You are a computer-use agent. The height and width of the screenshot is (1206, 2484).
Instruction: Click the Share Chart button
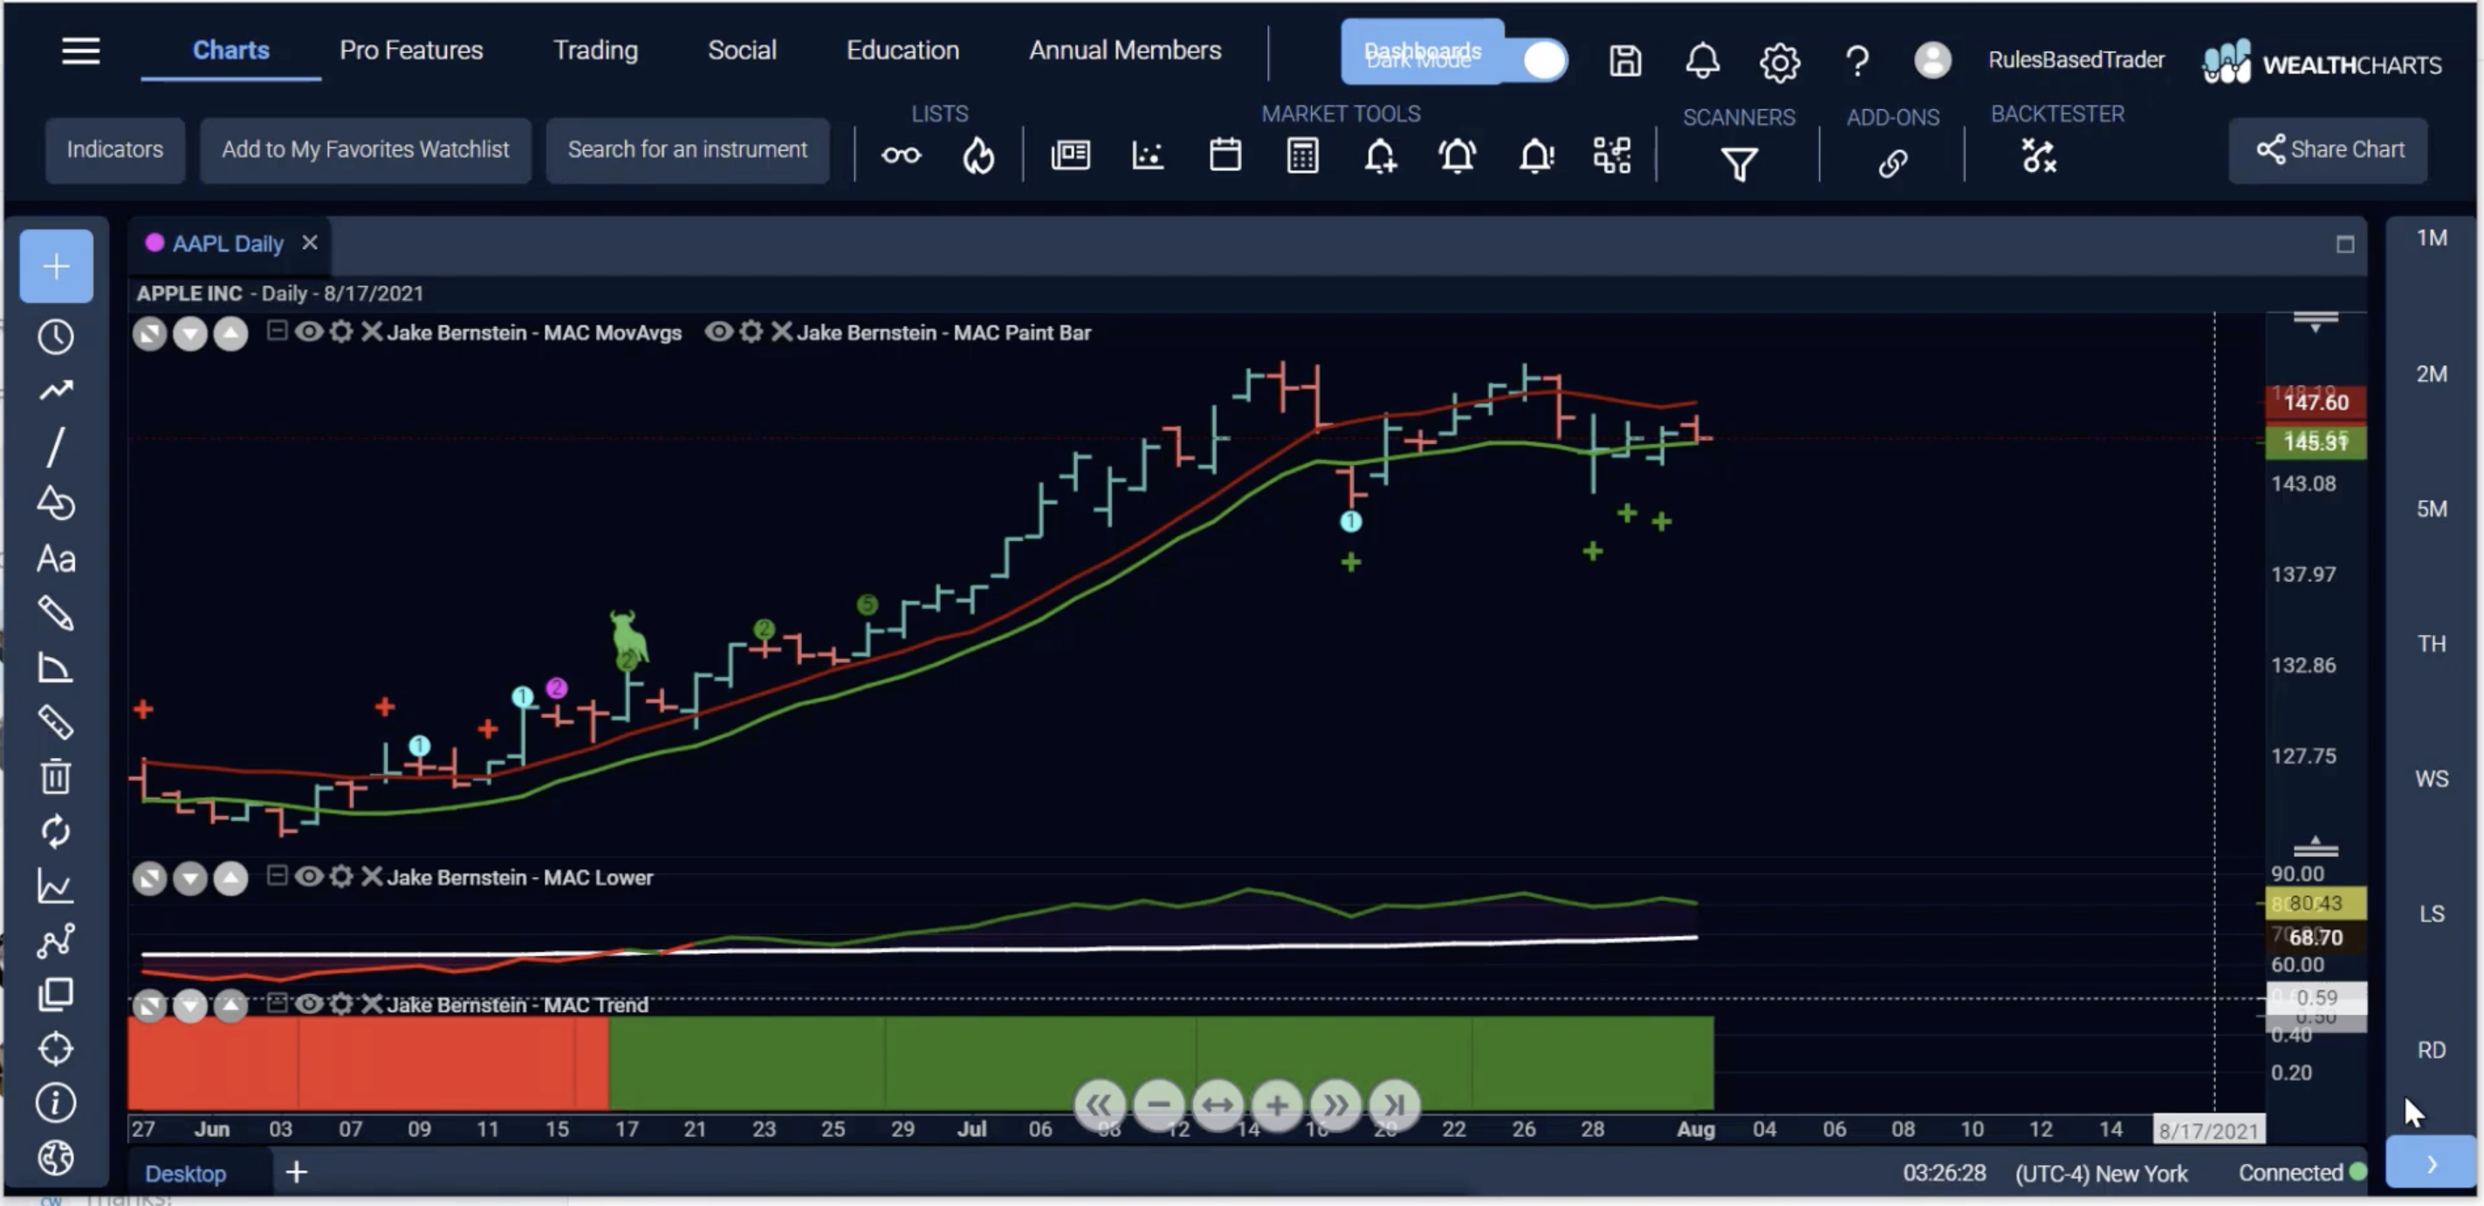click(2328, 149)
